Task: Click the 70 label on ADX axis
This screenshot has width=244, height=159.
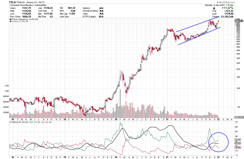Action: pos(236,122)
